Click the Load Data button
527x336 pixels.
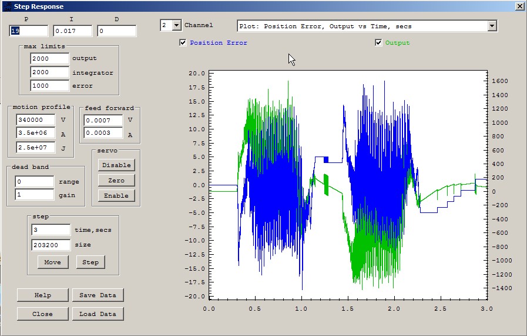pyautogui.click(x=98, y=314)
